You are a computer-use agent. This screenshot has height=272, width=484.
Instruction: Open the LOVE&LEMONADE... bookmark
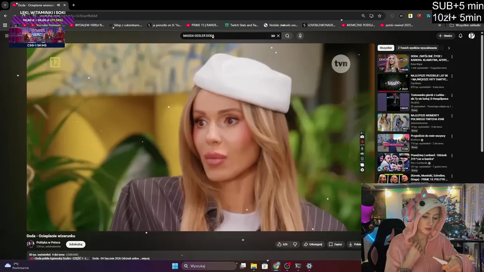click(319, 25)
